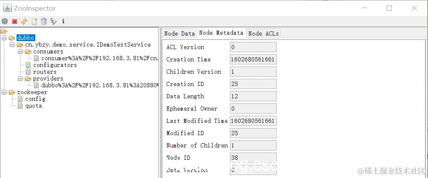Image resolution: width=428 pixels, height=178 pixels.
Task: Select the Node Metadata tab
Action: point(221,33)
